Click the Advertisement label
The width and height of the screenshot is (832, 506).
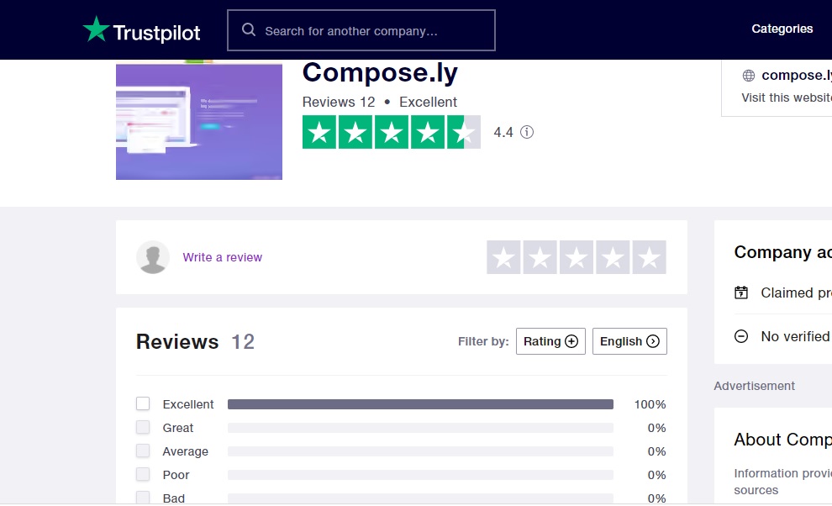pyautogui.click(x=754, y=386)
